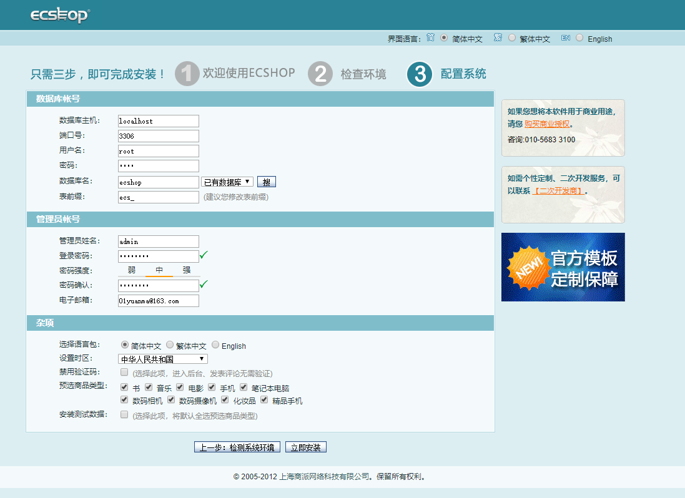685x498 pixels.
Task: Expand the 中华人民共和国 timezone dropdown
Action: (163, 359)
